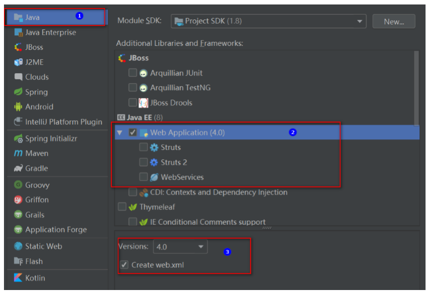Select the Kotlin K icon
This screenshot has height=295, width=430.
(x=18, y=278)
